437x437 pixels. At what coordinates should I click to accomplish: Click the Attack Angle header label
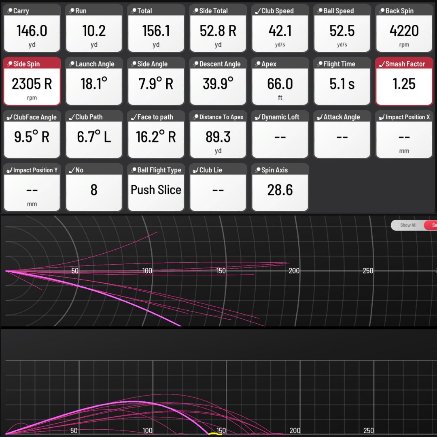(342, 117)
